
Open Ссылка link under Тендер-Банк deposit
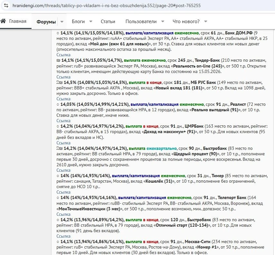(x=63, y=77)
